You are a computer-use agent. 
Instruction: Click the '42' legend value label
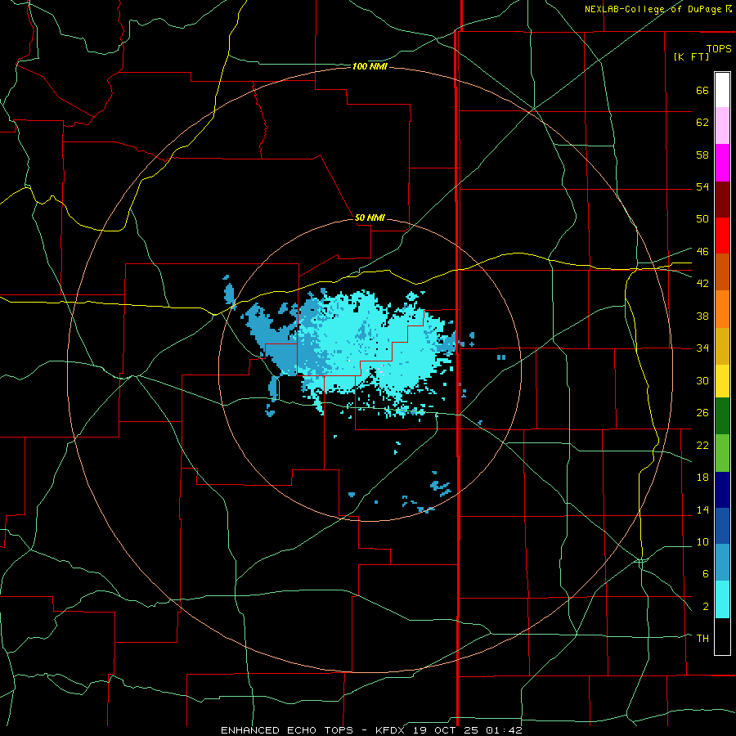point(702,283)
